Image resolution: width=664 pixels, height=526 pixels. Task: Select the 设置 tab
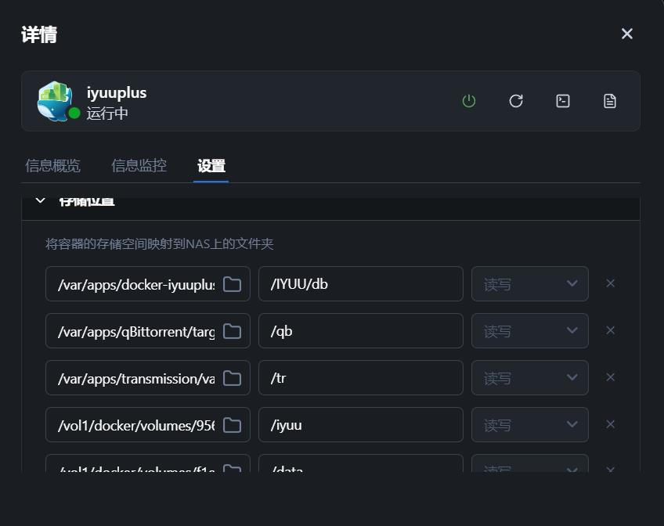211,166
